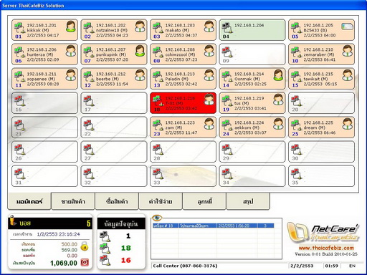367x275 pixels.
Task: Click the card icon on station 05 B25433
Action: [348, 26]
